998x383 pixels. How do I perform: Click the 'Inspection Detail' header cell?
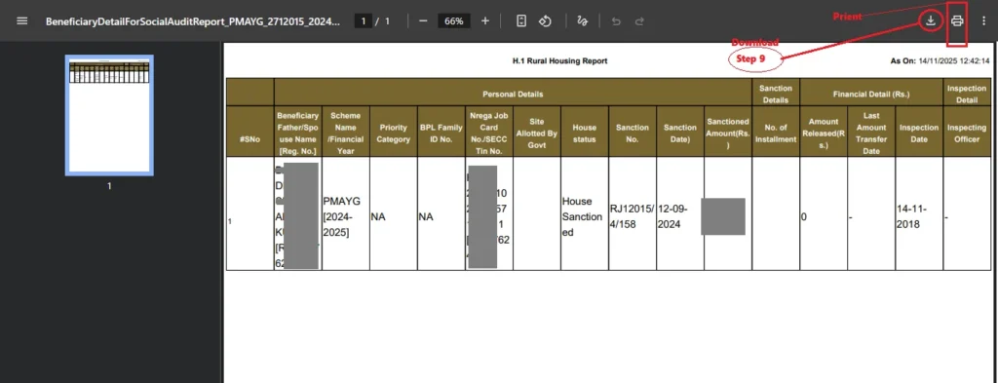(x=967, y=94)
